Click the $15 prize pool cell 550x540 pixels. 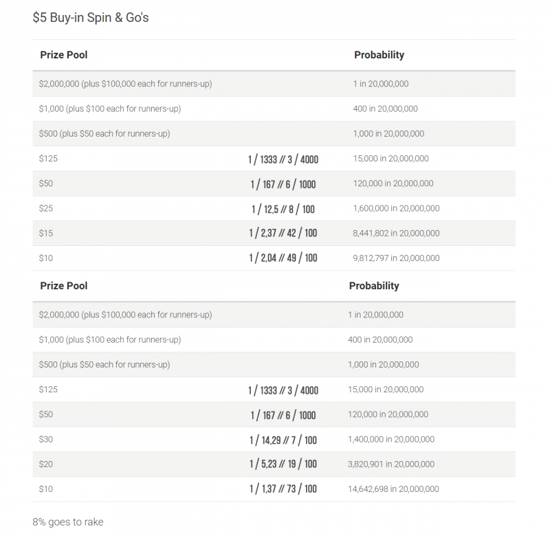pyautogui.click(x=46, y=234)
